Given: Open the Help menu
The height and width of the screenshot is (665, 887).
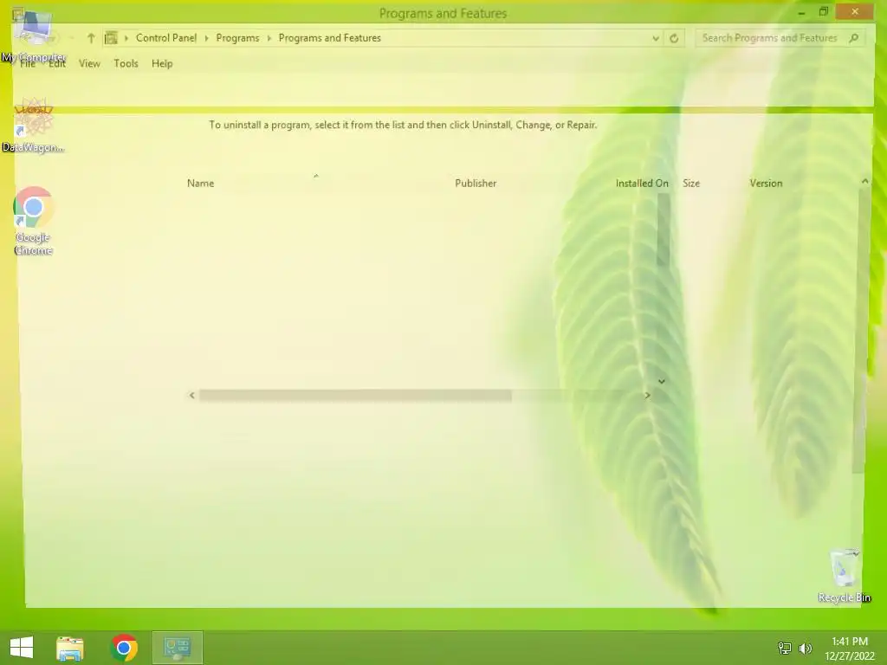Looking at the screenshot, I should coord(162,63).
